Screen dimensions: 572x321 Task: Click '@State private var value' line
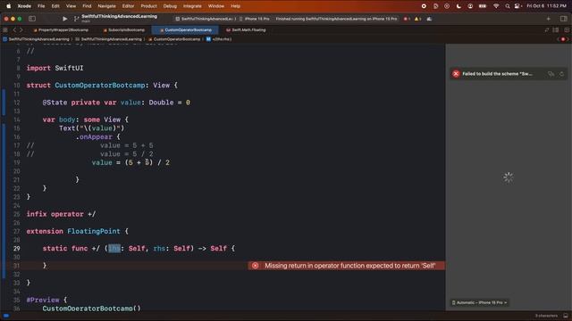tap(116, 103)
